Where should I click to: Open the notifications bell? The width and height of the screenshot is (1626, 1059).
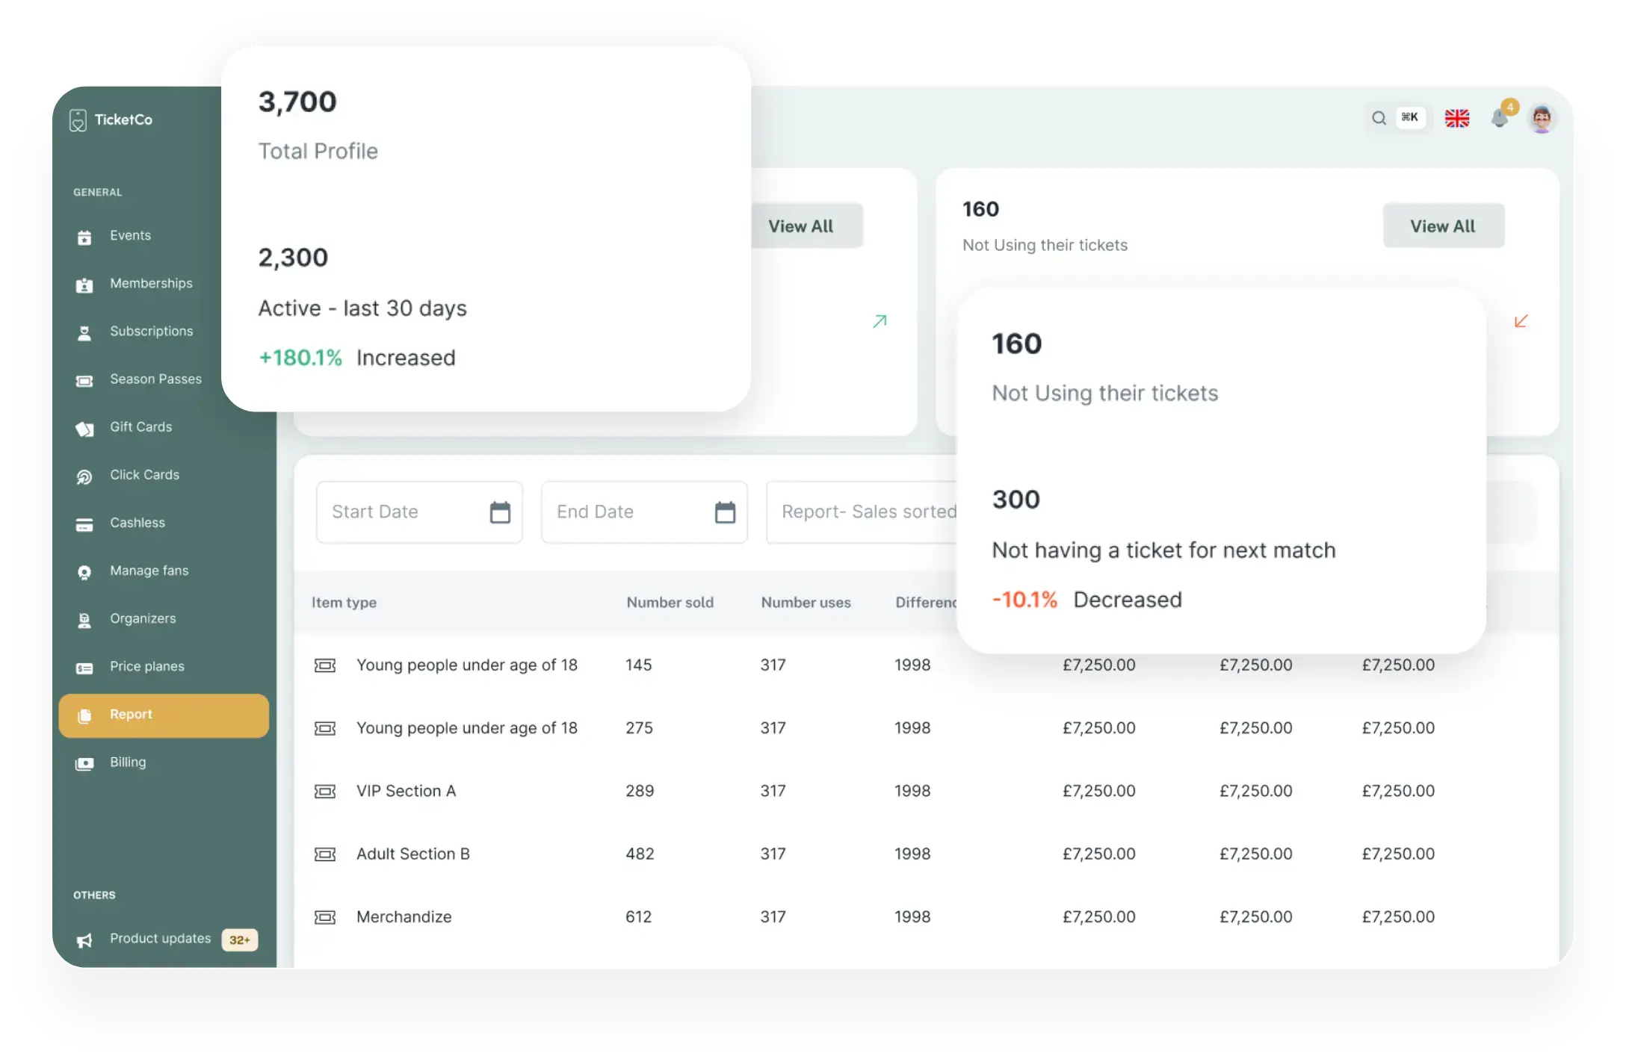pyautogui.click(x=1499, y=118)
